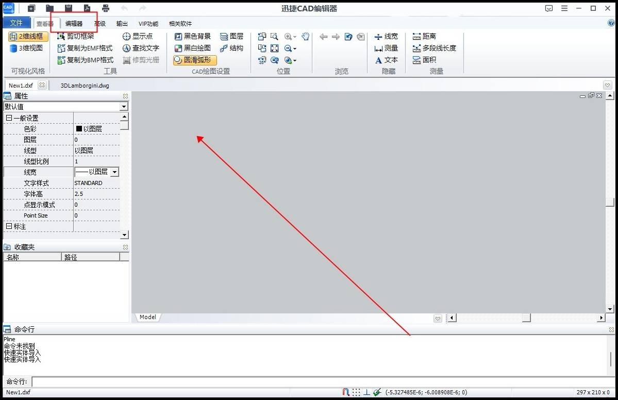Click 查找文字 find text tool
The width and height of the screenshot is (618, 400).
point(141,48)
